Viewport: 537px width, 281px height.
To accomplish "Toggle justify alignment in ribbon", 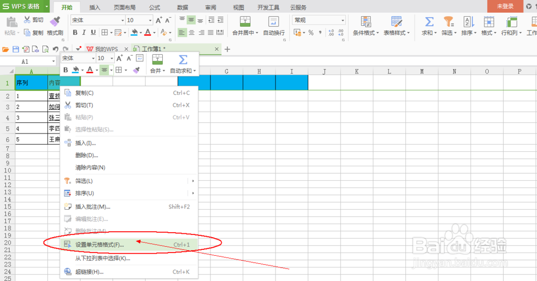I will coord(211,33).
